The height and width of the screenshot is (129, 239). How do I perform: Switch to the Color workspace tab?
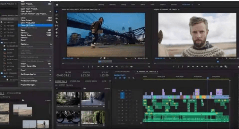coord(133,4)
